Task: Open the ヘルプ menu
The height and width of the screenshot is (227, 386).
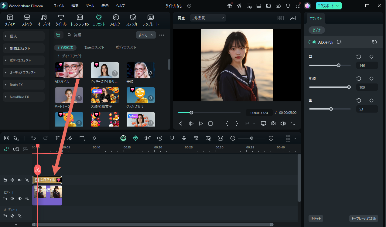Action: click(x=120, y=6)
